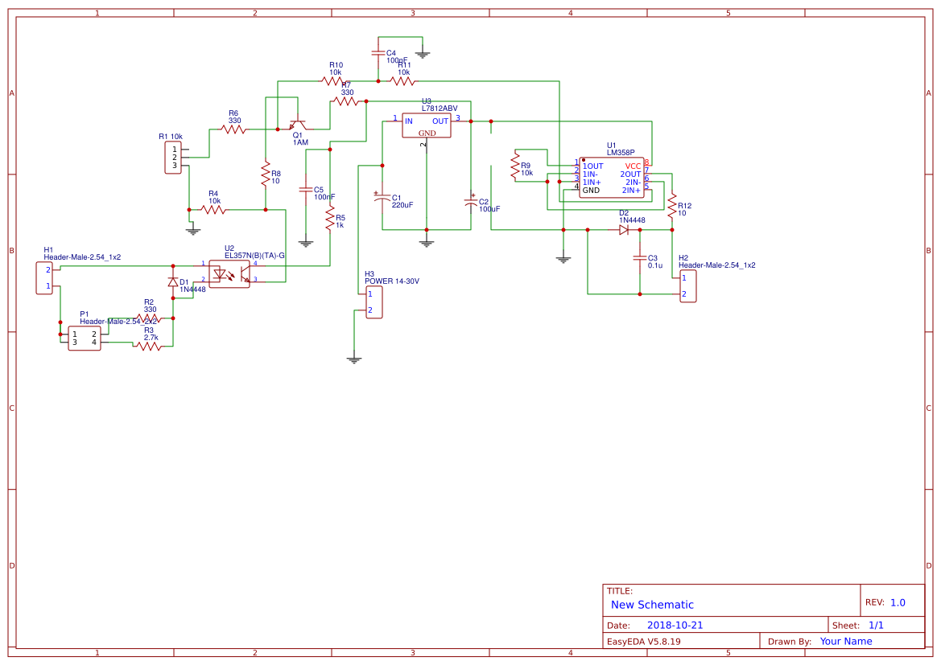Screen dimensions: 941x665
Task: Select the H3 POWER 14-30V header
Action: coord(374,302)
